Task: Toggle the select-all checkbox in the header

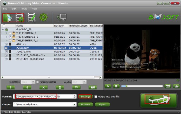Action: (4, 26)
